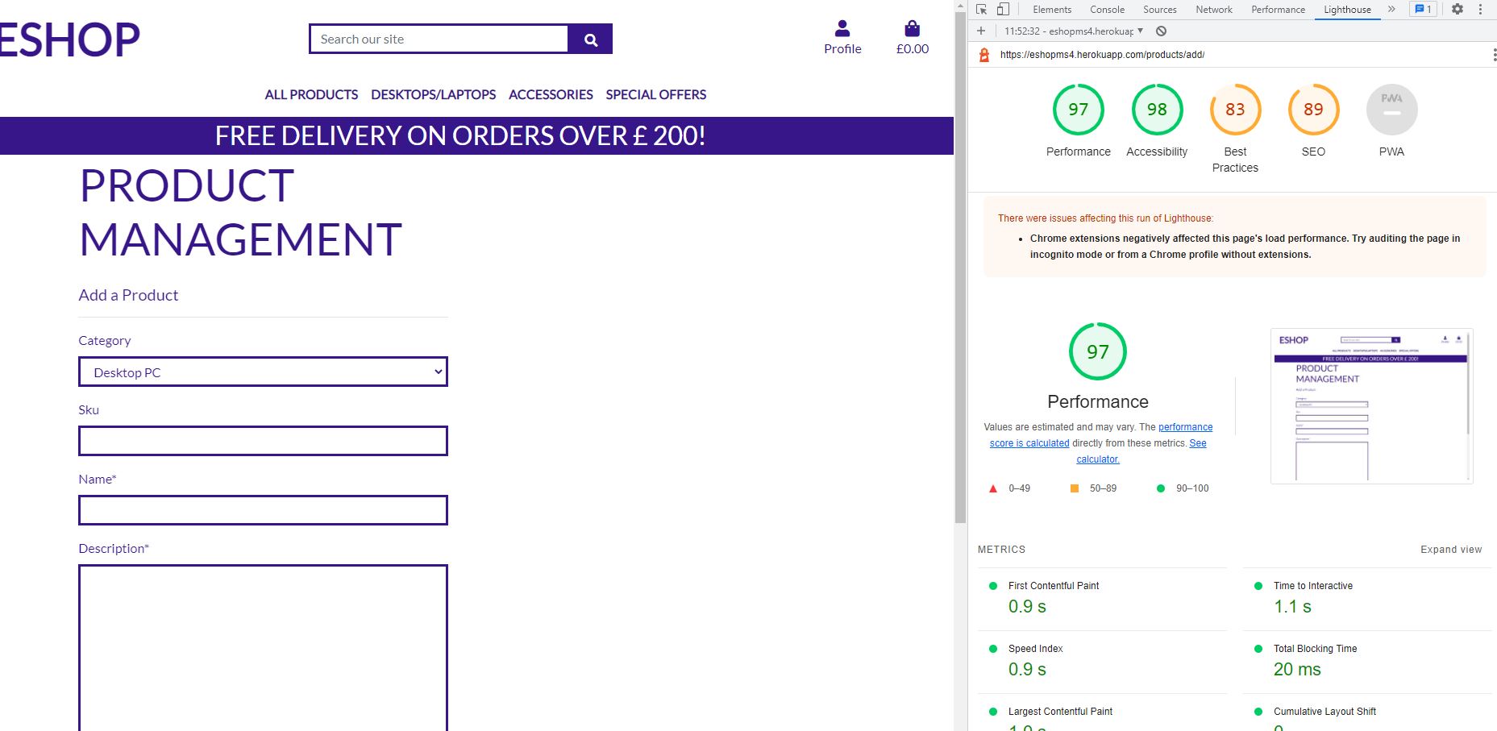
Task: Open the Category dropdown set to Desktop PC
Action: 263,372
